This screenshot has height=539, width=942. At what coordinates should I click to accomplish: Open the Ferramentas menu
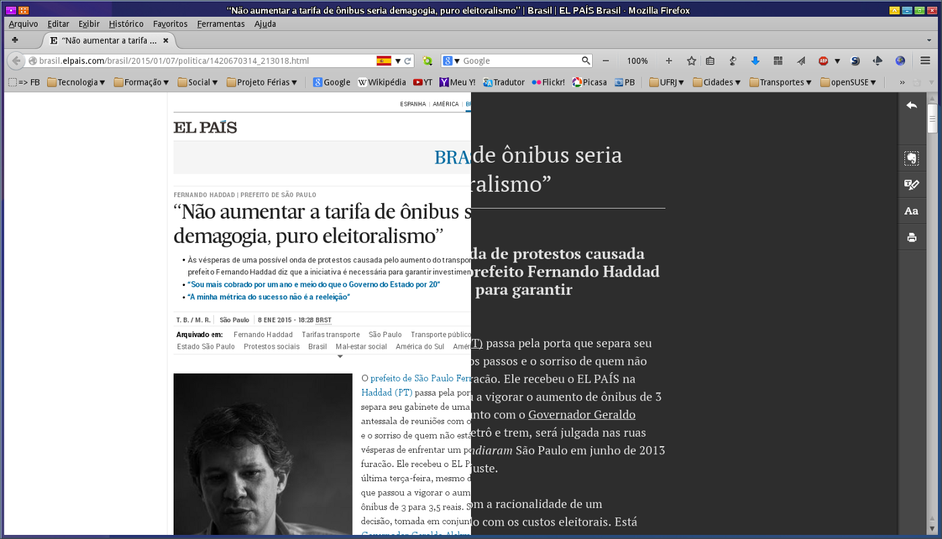coord(221,24)
